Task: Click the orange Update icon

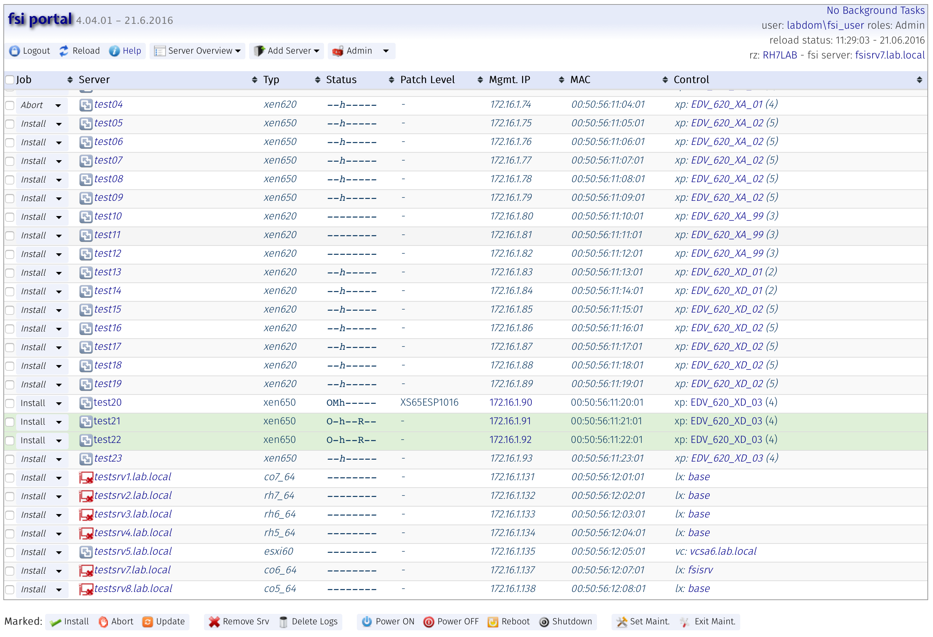Action: click(148, 622)
